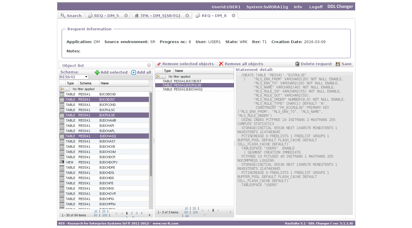Click table icon of BJDCHDRE row

(62, 167)
